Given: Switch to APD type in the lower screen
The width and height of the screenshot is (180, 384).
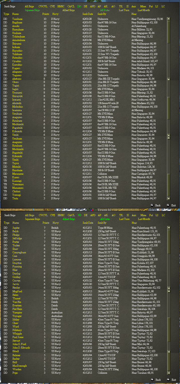Looking at the screenshot, I should [93, 215].
